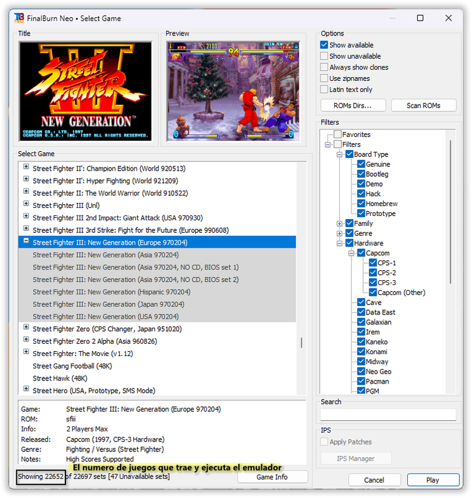This screenshot has width=472, height=498.
Task: Click the Filters tree scrollbar thumb
Action: click(450, 212)
